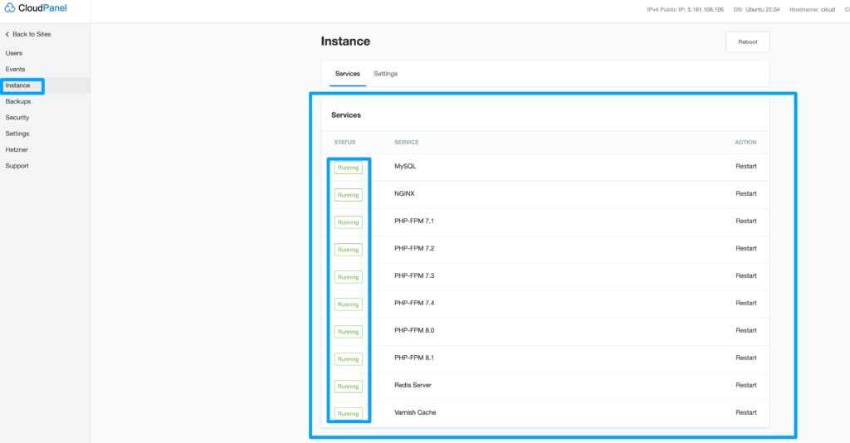Restart PHP-FPM 7.4

pos(746,303)
